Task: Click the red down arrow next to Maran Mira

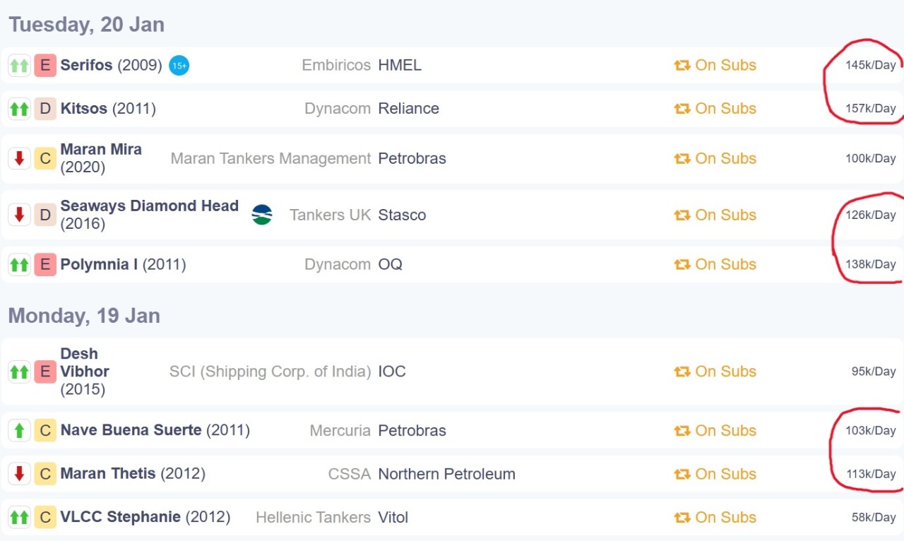Action: pyautogui.click(x=19, y=158)
